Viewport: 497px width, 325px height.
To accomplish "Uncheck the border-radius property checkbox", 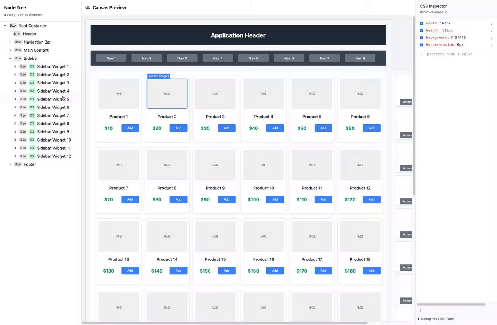I will 422,45.
